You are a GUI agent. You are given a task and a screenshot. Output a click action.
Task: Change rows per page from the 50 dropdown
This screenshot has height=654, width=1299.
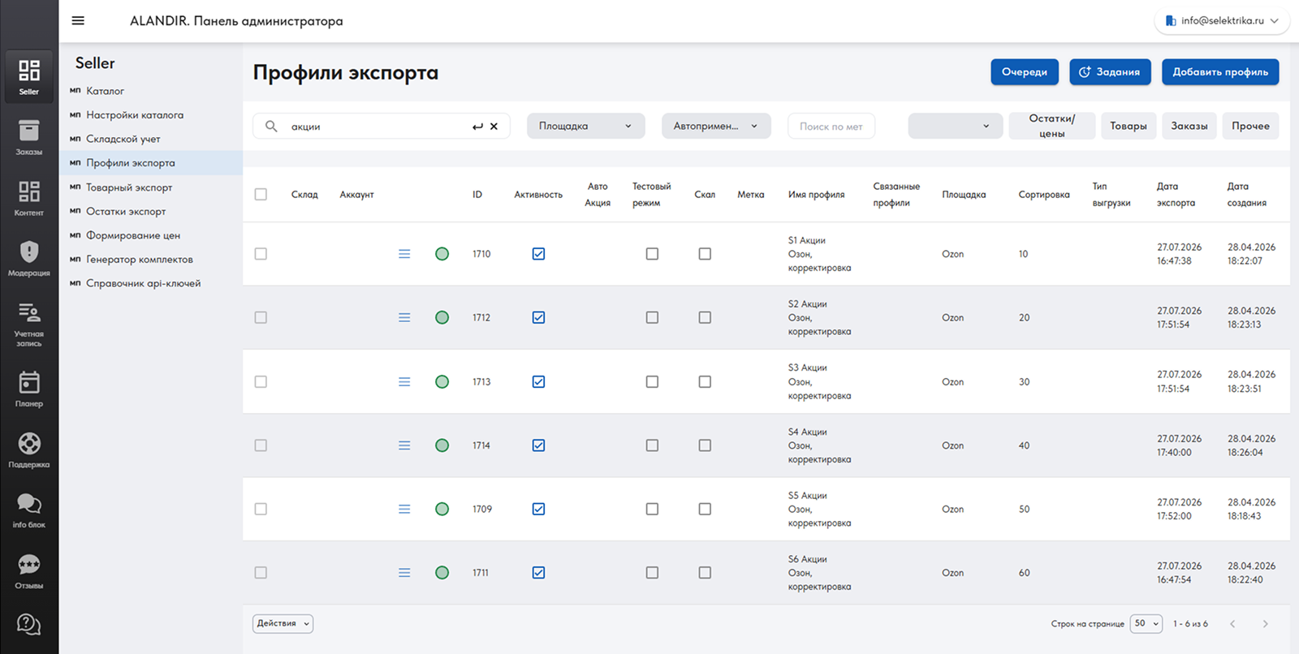coord(1146,623)
